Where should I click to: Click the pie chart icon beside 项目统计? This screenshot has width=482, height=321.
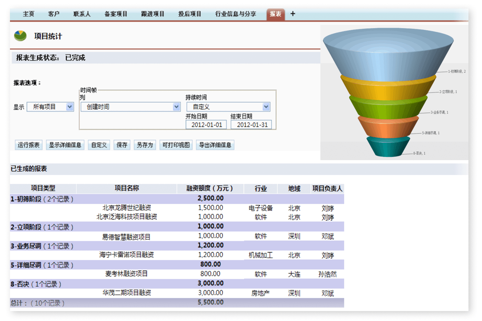click(x=20, y=36)
